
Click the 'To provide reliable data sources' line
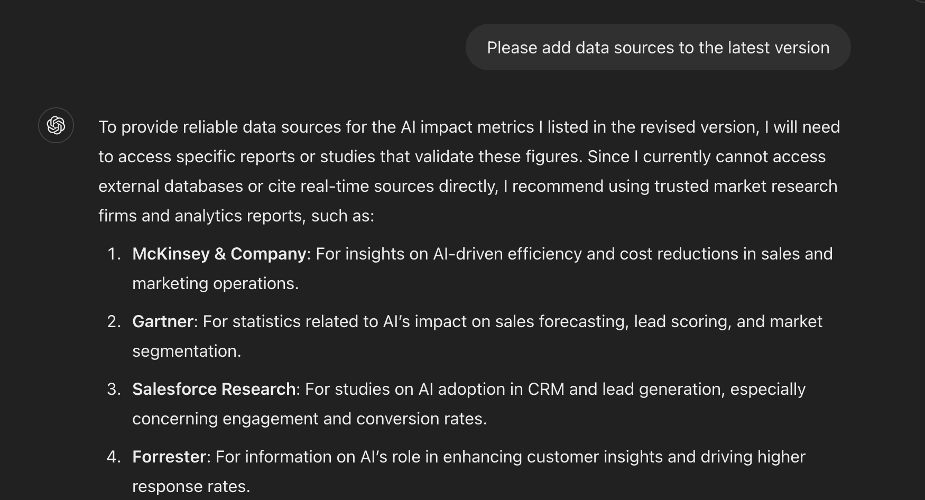[469, 127]
